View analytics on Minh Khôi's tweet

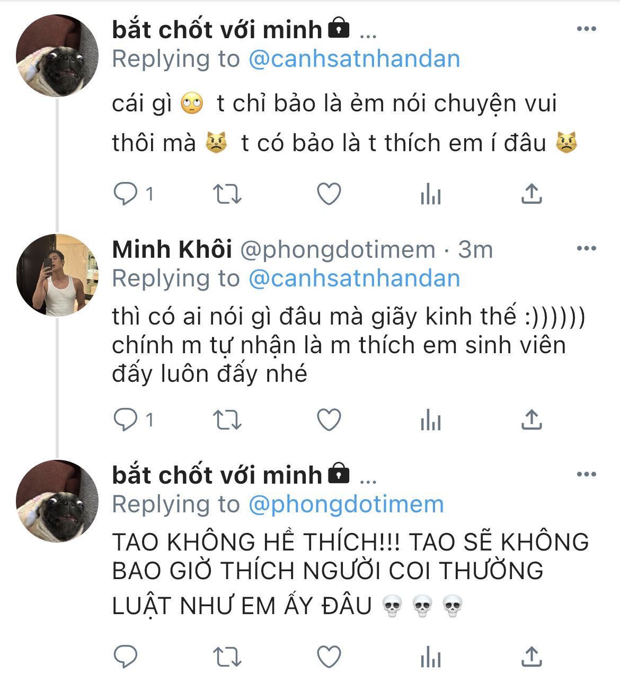[x=430, y=421]
